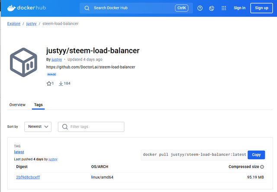
Task: Copy the docker pull command
Action: [x=256, y=155]
